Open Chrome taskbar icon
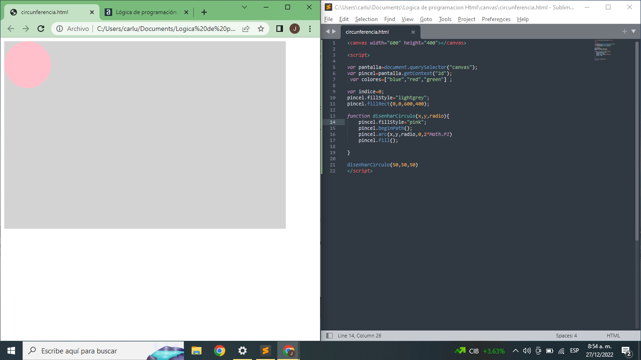Image resolution: width=641 pixels, height=360 pixels. click(219, 351)
